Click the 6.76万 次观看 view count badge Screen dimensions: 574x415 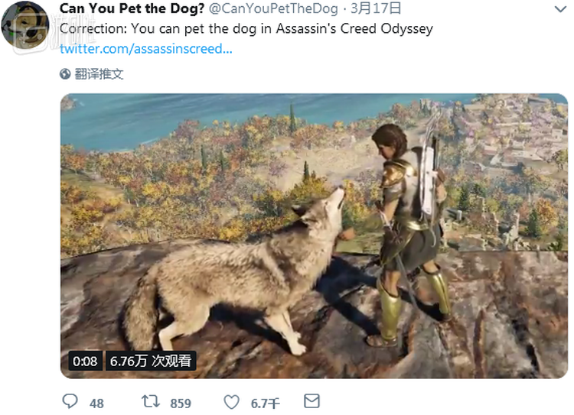click(151, 361)
